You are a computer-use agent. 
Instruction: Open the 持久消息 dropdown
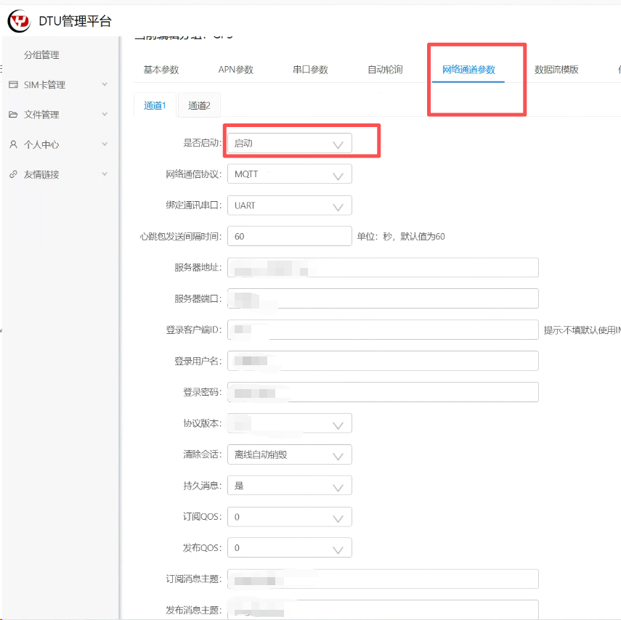[x=289, y=486]
